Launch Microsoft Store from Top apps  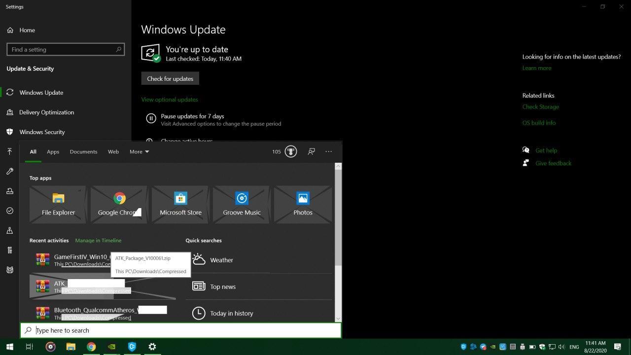[x=180, y=205]
